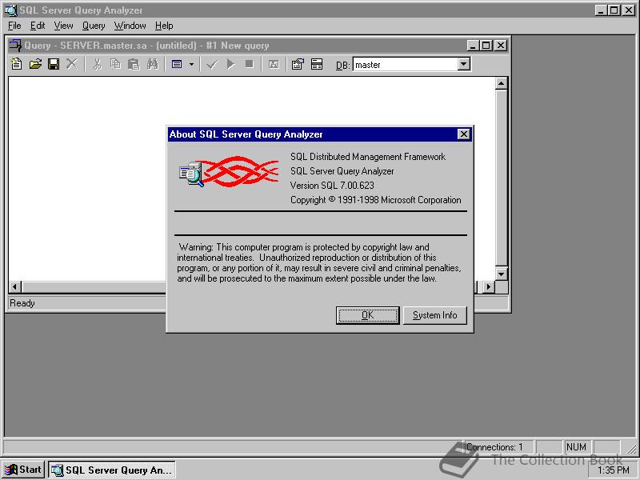Click the Query Analyzer logo in About dialog
The image size is (640, 480).
[229, 172]
